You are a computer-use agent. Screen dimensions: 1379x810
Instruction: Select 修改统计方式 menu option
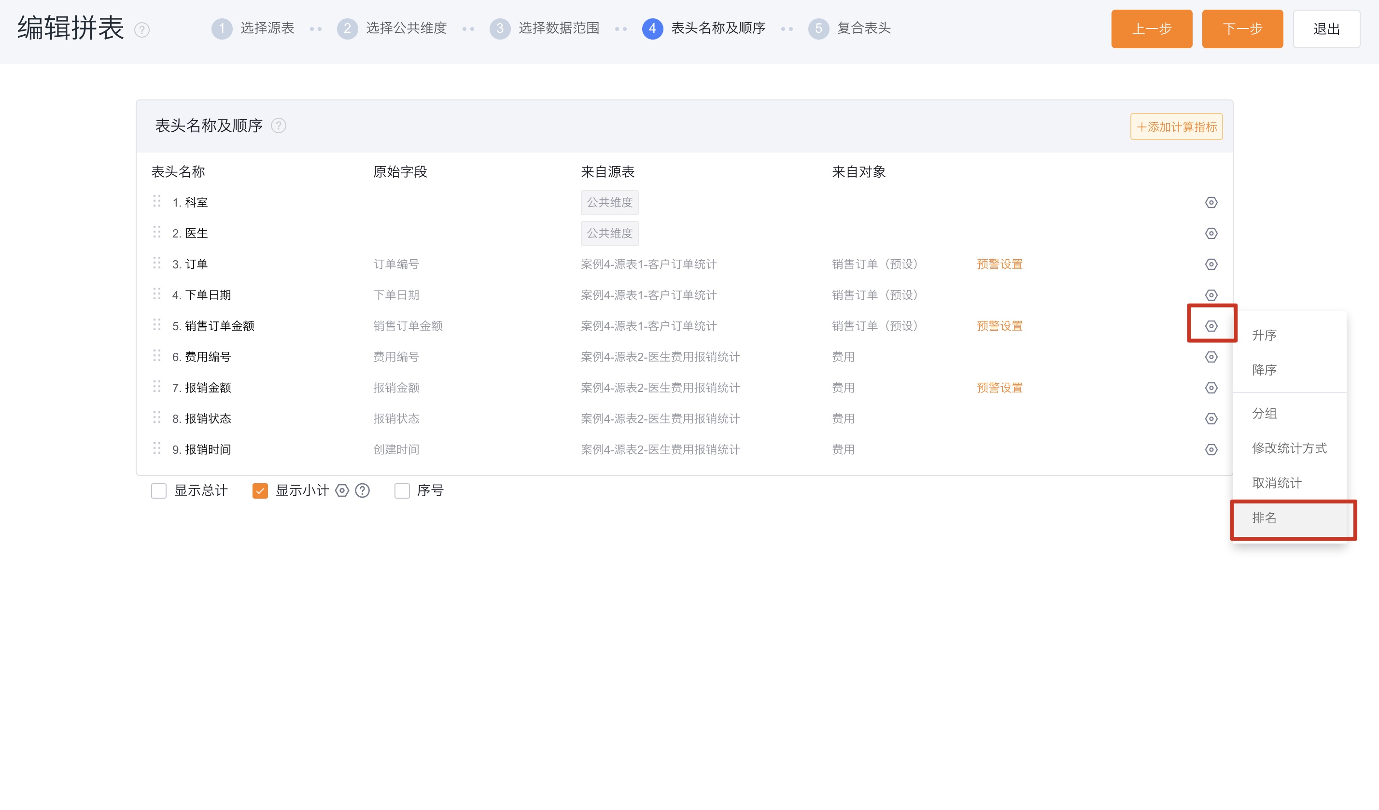point(1290,448)
